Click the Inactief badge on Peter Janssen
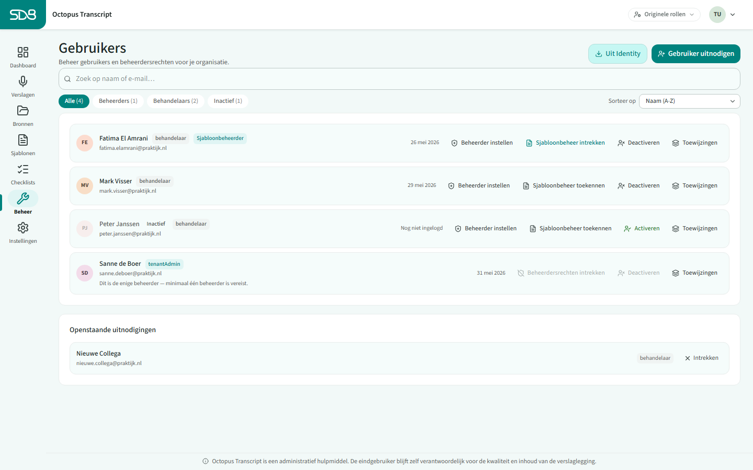The image size is (753, 470). [156, 224]
